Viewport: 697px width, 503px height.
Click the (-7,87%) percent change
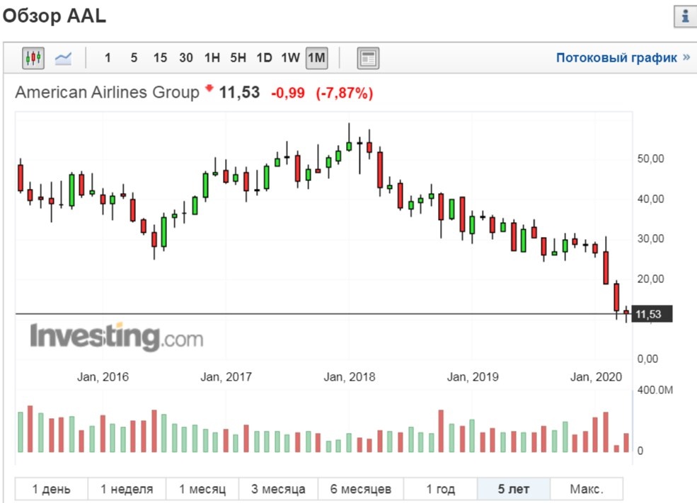(x=345, y=93)
